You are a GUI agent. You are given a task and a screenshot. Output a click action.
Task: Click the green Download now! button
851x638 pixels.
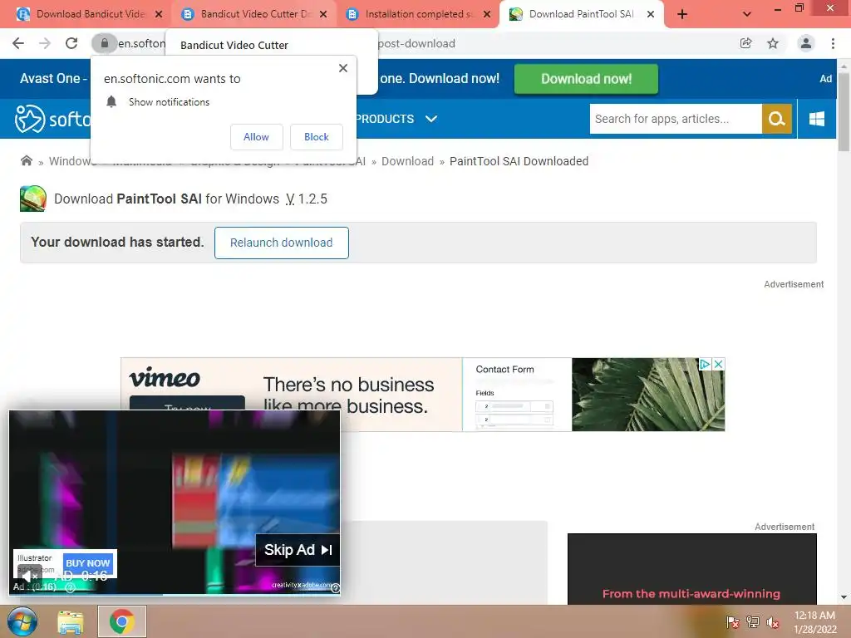pyautogui.click(x=586, y=79)
